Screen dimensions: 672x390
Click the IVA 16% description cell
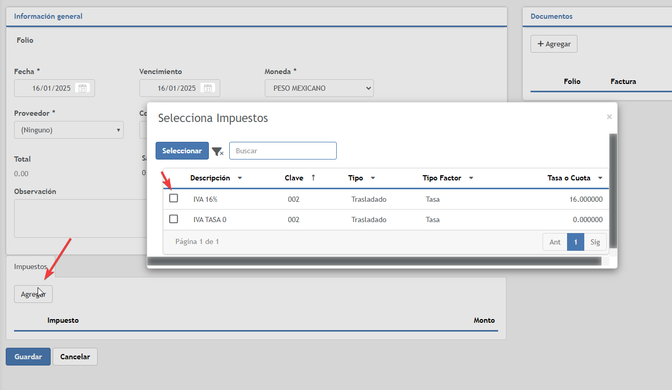(x=205, y=199)
